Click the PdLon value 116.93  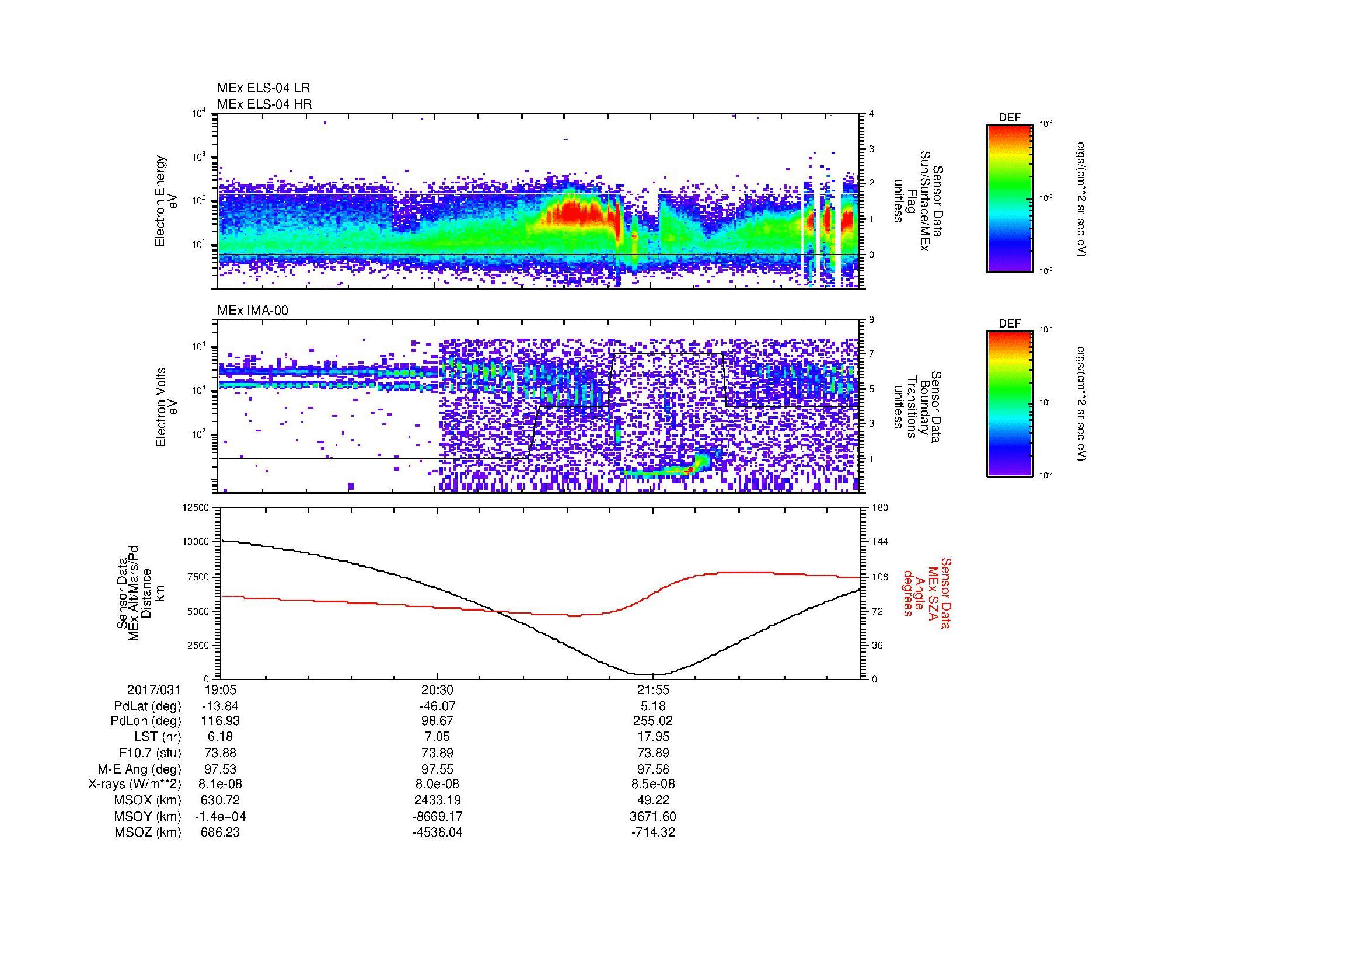tap(221, 721)
